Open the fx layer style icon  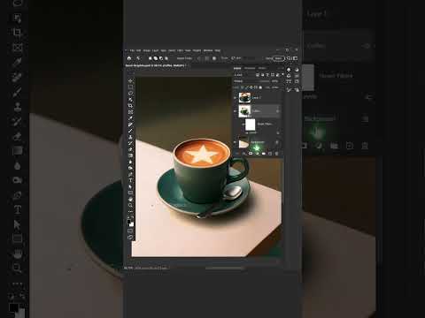click(243, 154)
